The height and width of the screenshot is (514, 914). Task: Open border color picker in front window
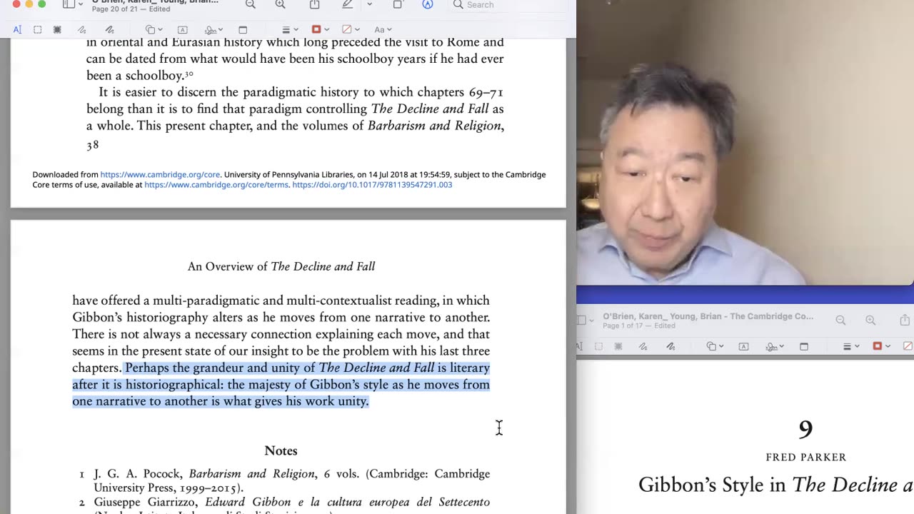tap(320, 29)
